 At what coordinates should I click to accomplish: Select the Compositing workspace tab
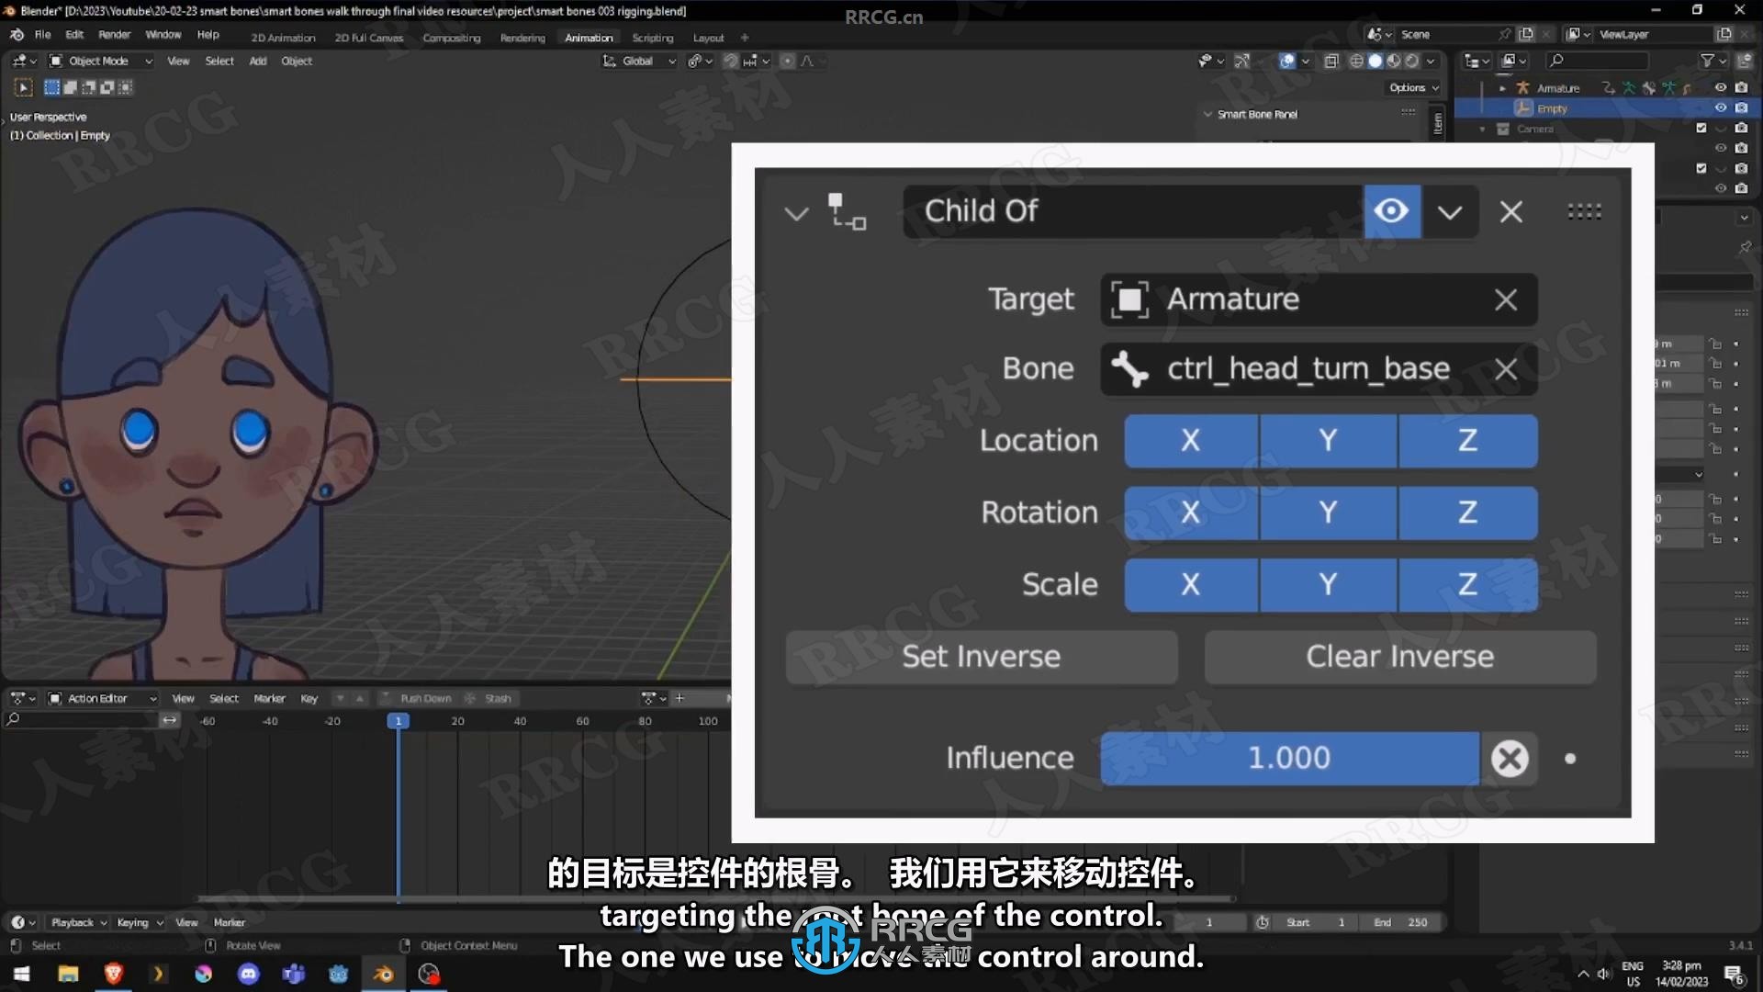pyautogui.click(x=451, y=38)
